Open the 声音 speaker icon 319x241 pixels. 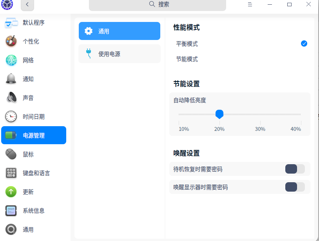tap(12, 98)
